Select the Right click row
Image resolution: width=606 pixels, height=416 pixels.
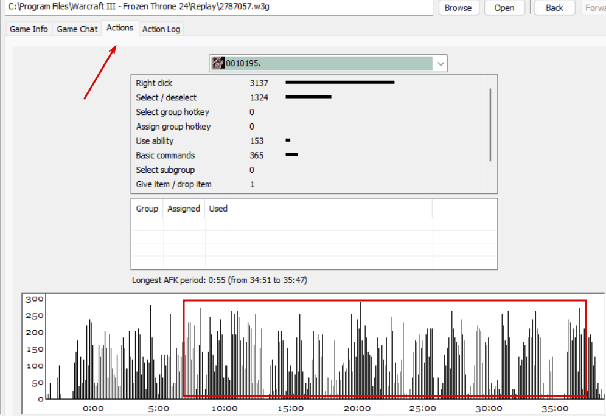307,83
